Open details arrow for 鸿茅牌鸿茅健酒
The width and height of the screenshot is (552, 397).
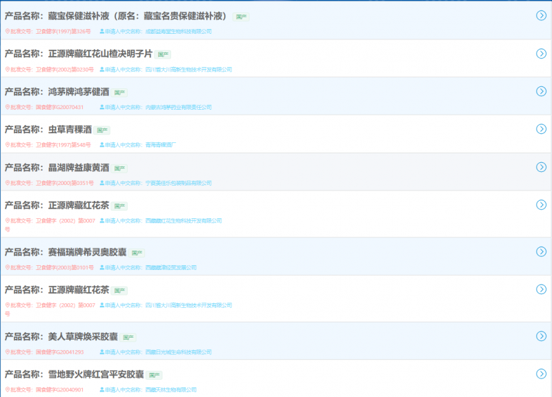[541, 91]
